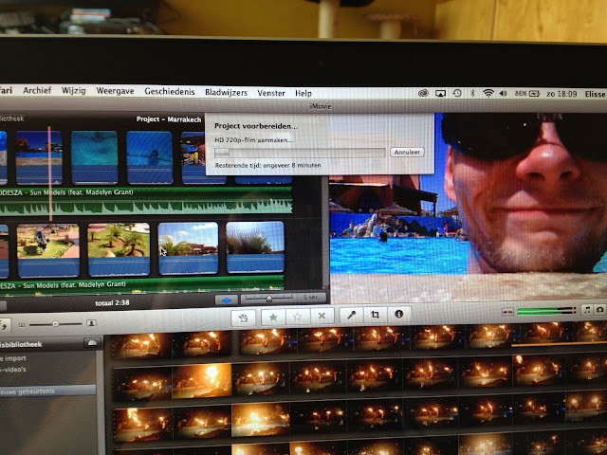607x455 pixels.
Task: Click the ODESZA Sun Models upper audio track
Action: (x=146, y=201)
